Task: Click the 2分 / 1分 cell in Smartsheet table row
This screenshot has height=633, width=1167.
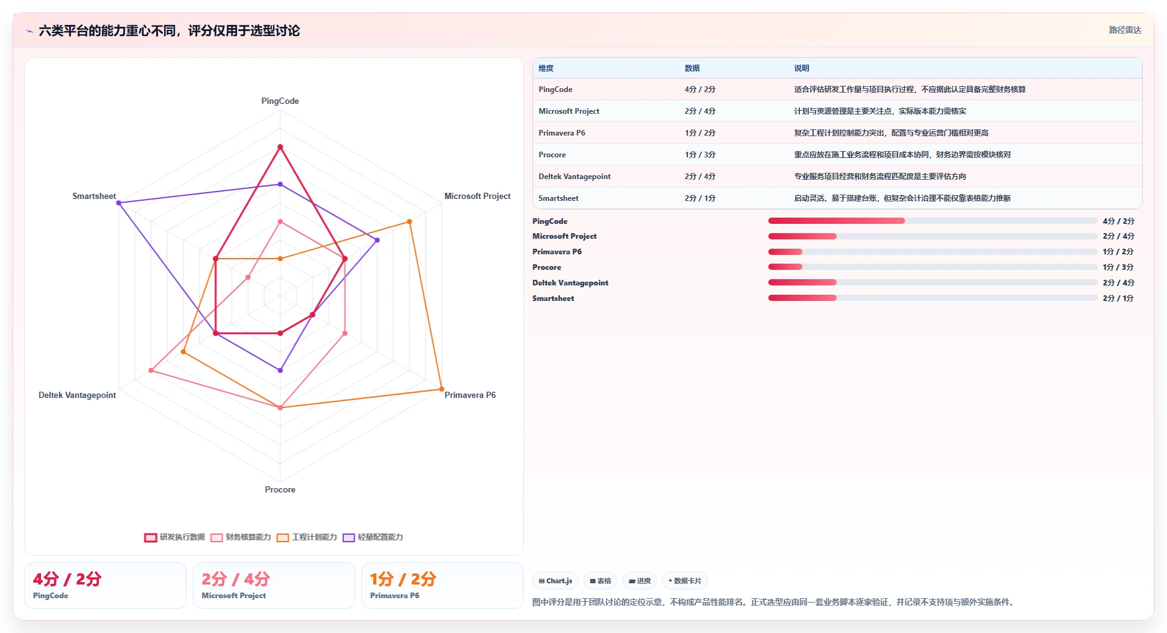Action: 700,198
